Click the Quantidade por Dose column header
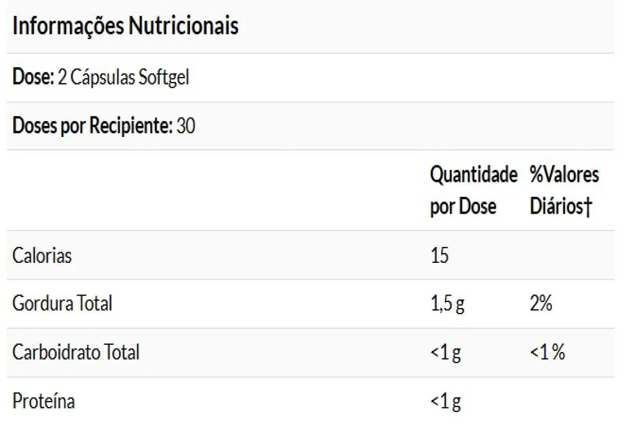This screenshot has height=423, width=635. click(x=474, y=190)
